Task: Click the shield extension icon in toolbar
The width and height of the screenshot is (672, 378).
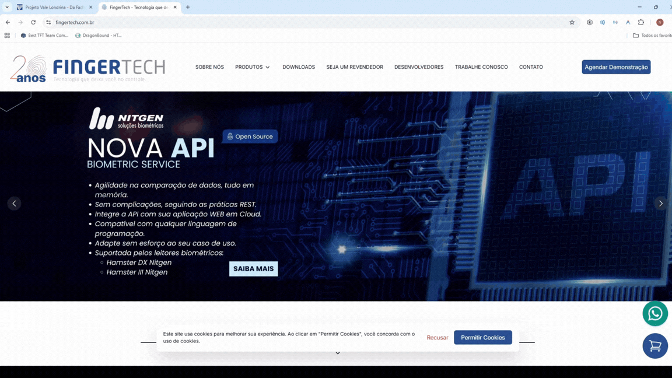Action: (x=589, y=22)
